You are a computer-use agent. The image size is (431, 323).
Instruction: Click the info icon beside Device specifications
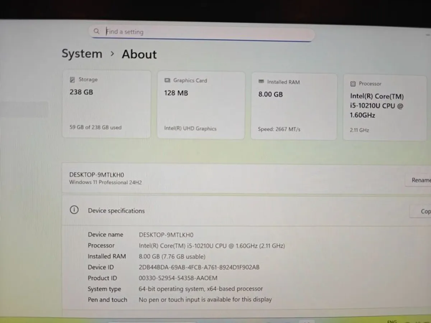pos(74,210)
